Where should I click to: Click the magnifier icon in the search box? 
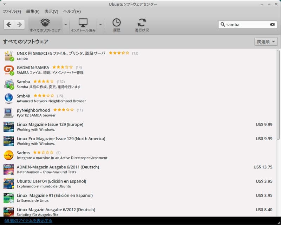click(x=223, y=24)
